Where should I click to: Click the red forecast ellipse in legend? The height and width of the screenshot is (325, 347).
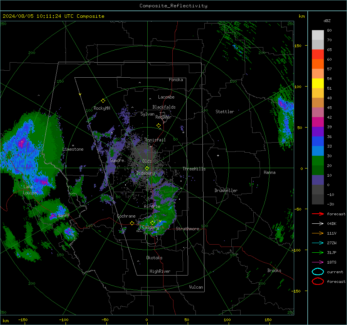tap(318, 281)
